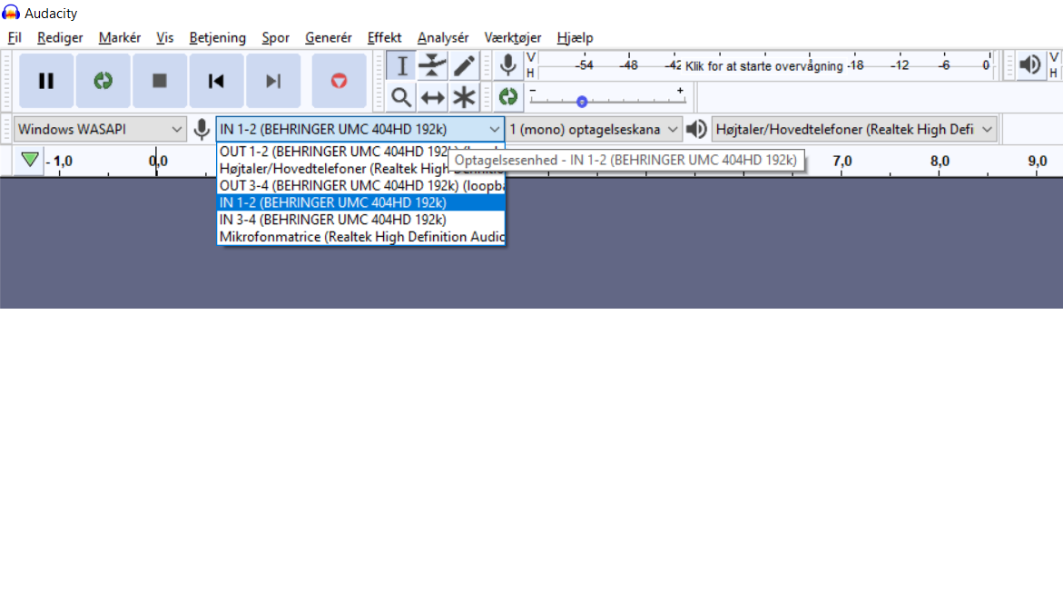Start recording with the red Record button
Viewport: 1063px width, 590px height.
[x=339, y=82]
